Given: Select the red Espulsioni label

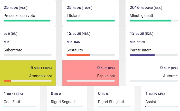Looking at the screenshot, I should click(106, 76).
